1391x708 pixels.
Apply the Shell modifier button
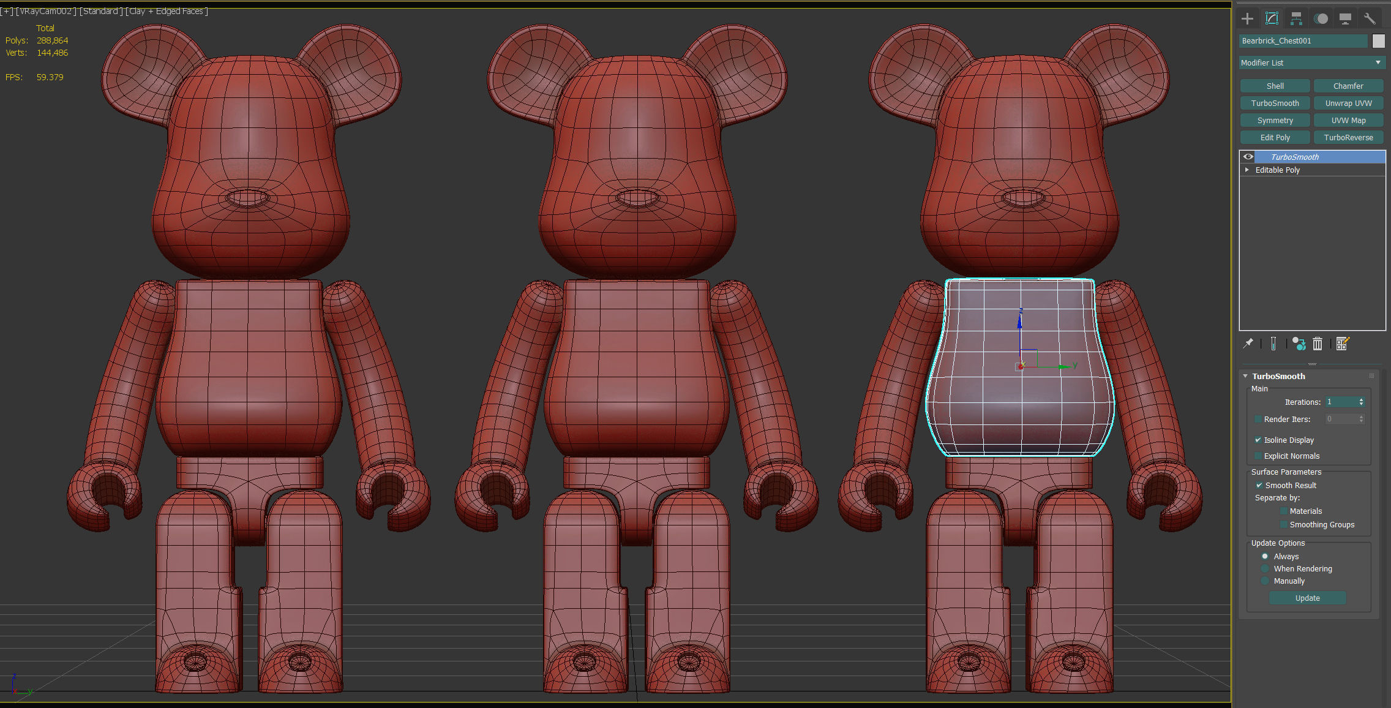tap(1275, 86)
